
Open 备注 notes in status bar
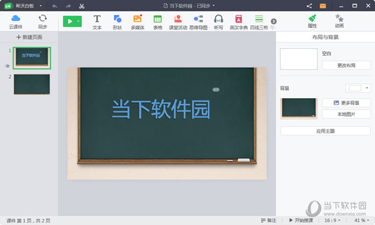click(268, 220)
